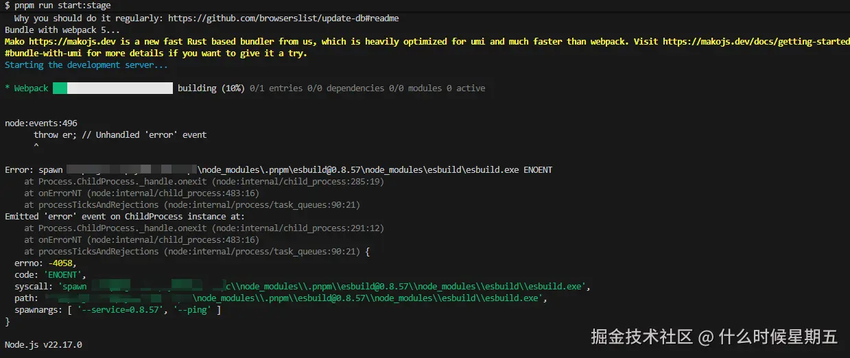The image size is (850, 358).
Task: Click 'Starting the development server...' message
Action: tap(86, 65)
